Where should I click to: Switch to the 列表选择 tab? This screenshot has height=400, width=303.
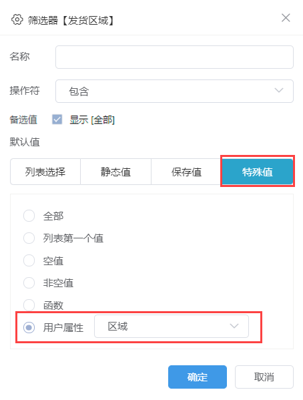click(x=45, y=172)
